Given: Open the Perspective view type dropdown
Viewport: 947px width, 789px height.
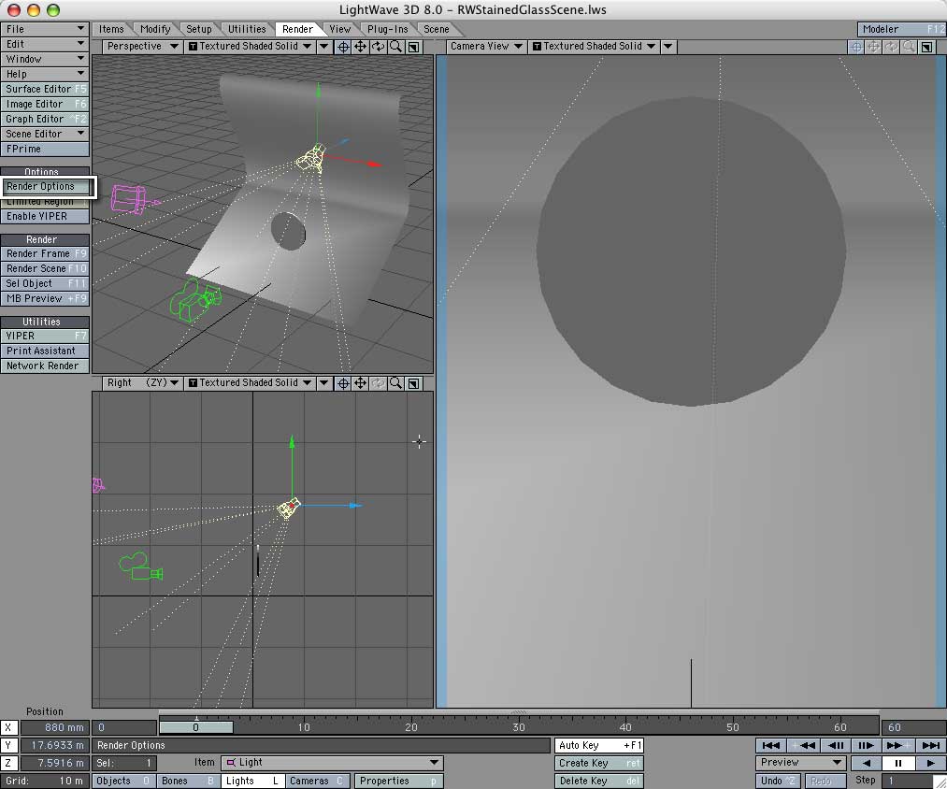Looking at the screenshot, I should [x=142, y=47].
